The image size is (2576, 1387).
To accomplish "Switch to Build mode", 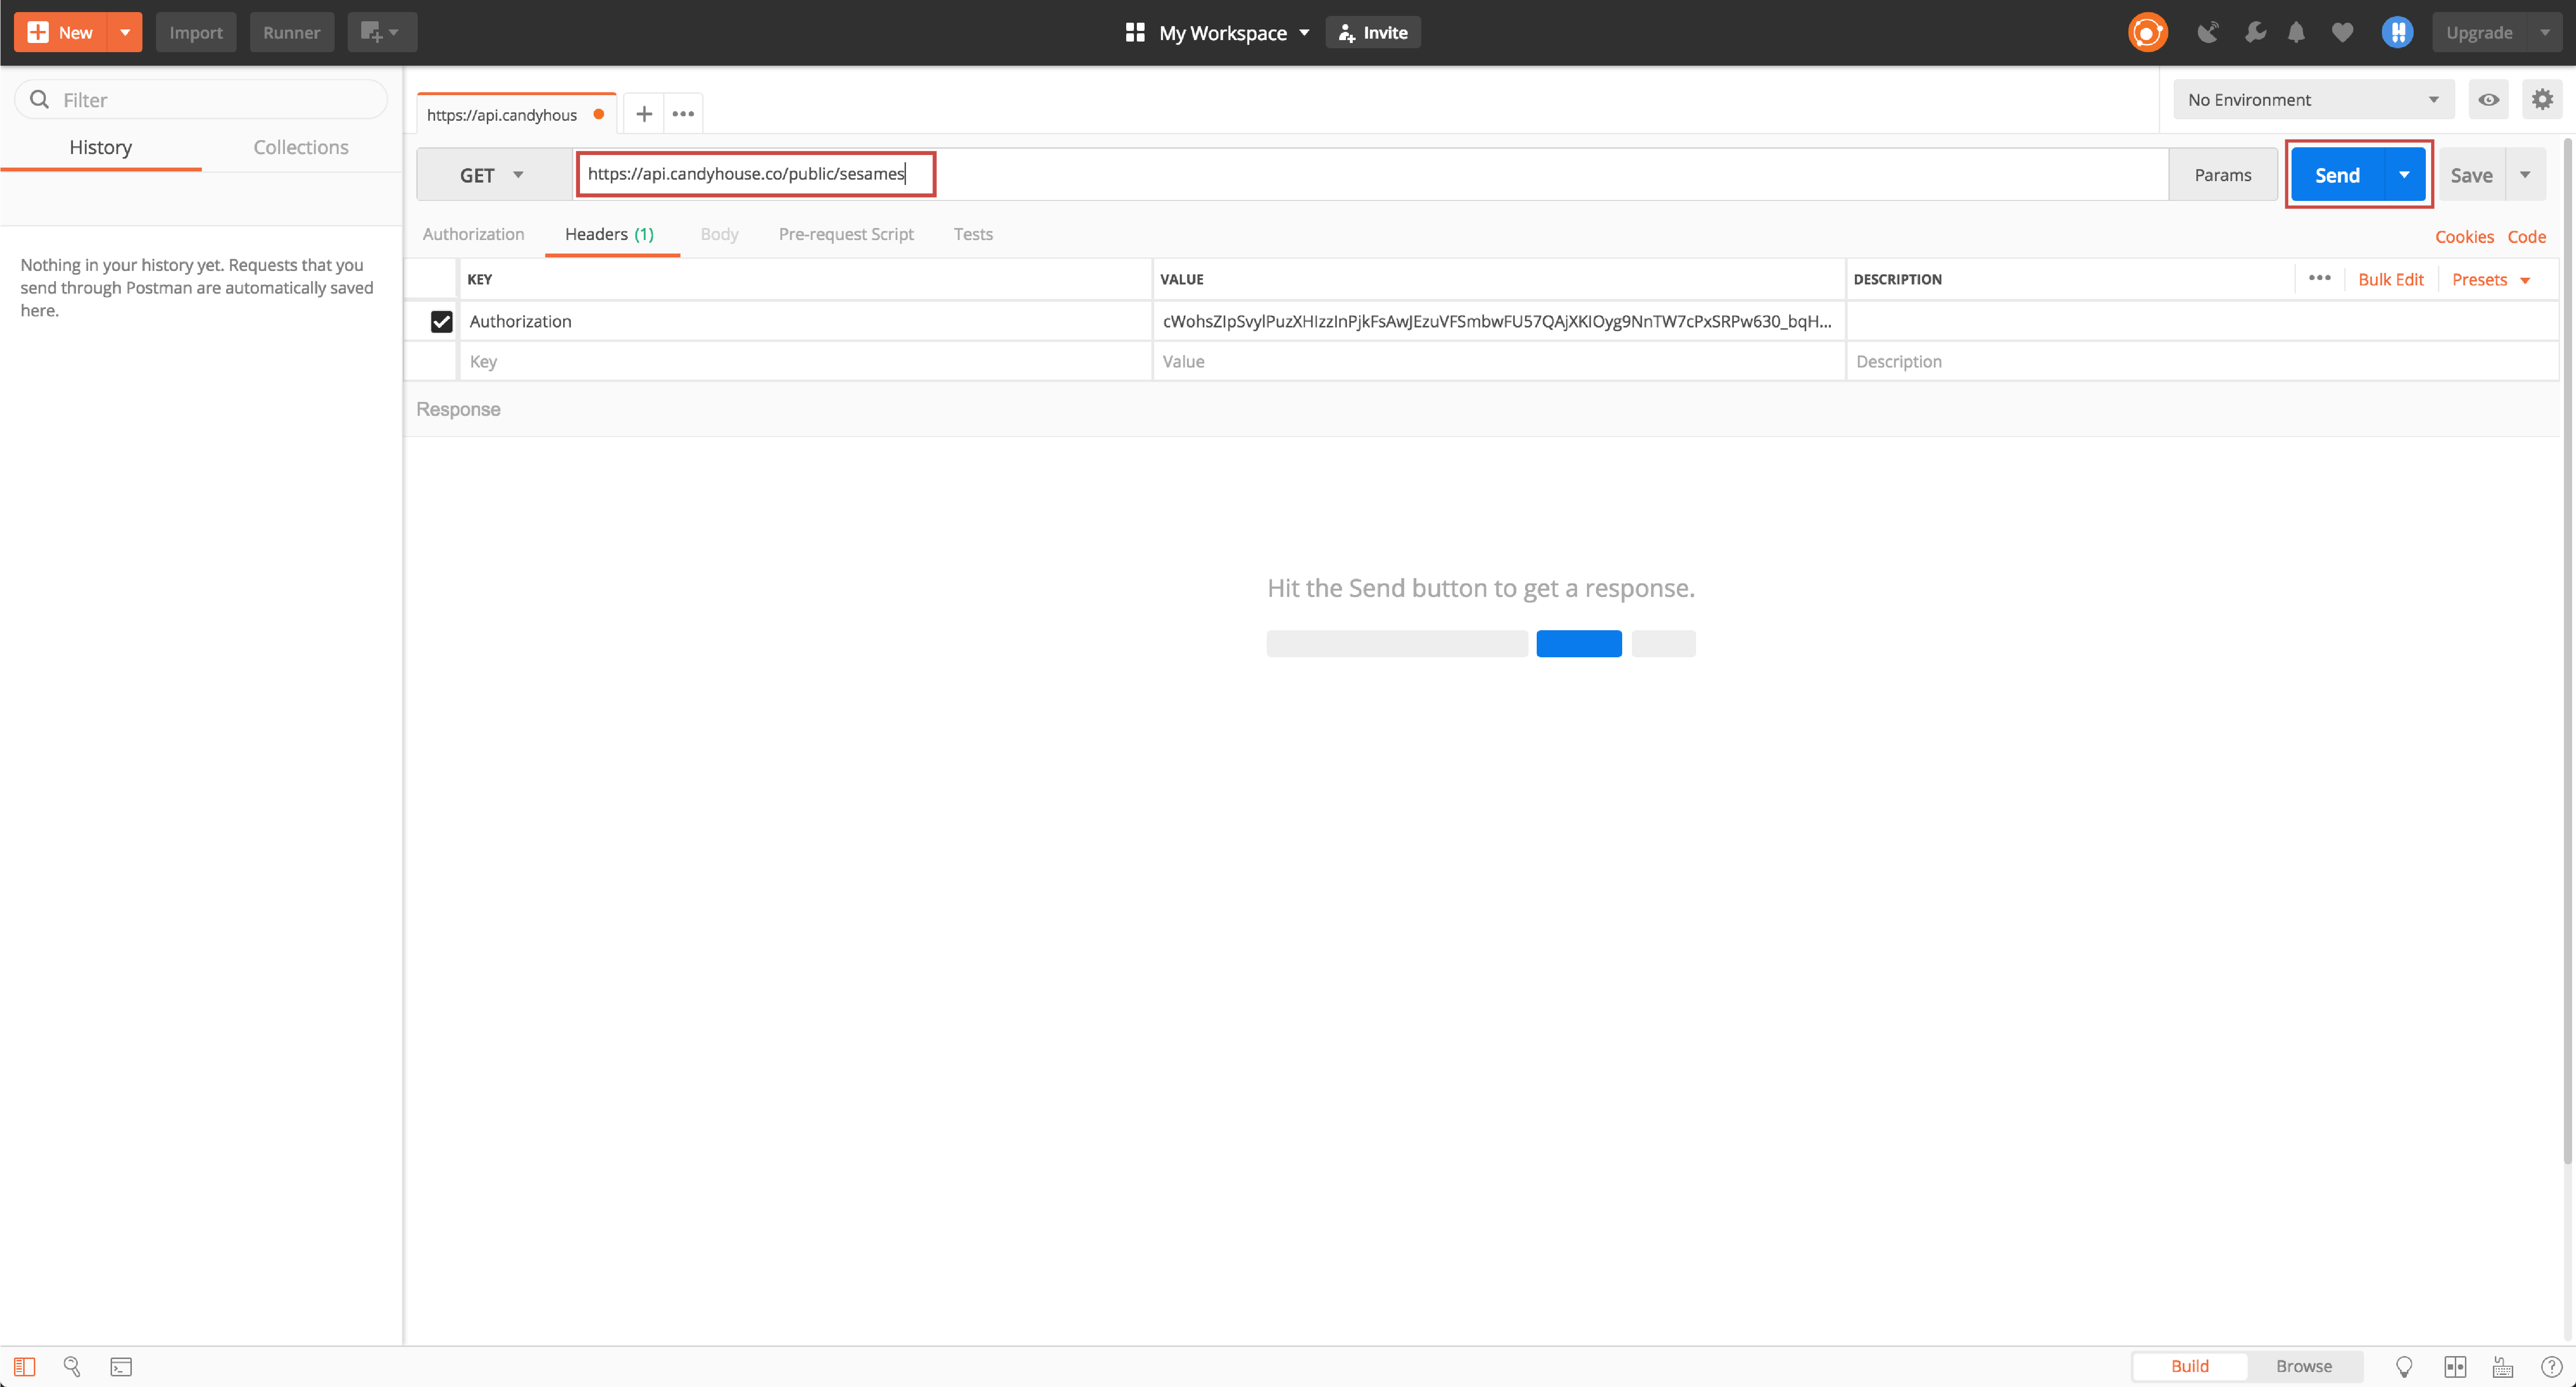I will pyautogui.click(x=2189, y=1366).
